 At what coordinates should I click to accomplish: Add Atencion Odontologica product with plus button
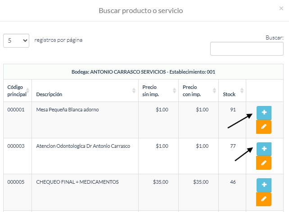tap(264, 149)
